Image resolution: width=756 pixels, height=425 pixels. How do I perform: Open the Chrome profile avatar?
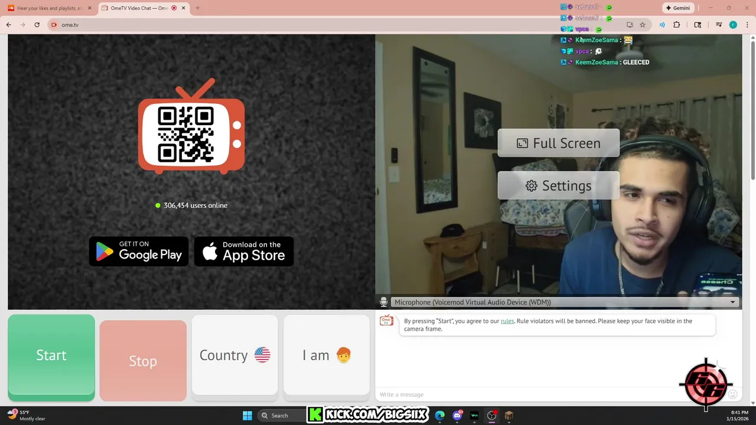click(733, 25)
